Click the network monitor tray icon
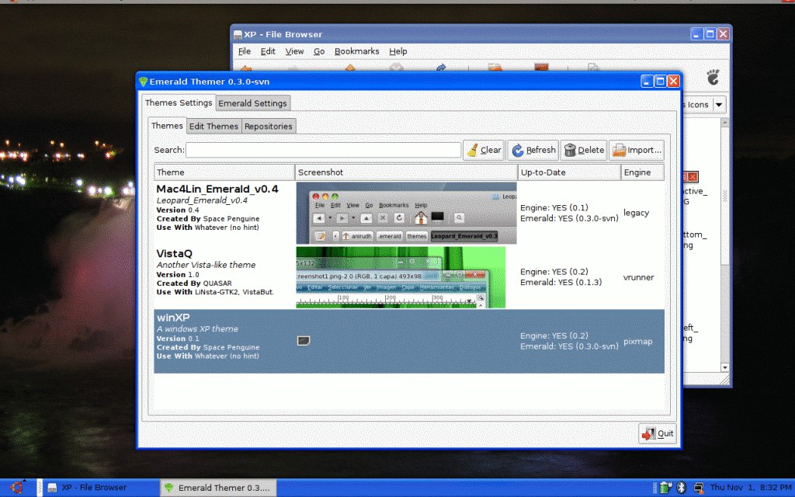The height and width of the screenshot is (497, 795). [x=698, y=488]
